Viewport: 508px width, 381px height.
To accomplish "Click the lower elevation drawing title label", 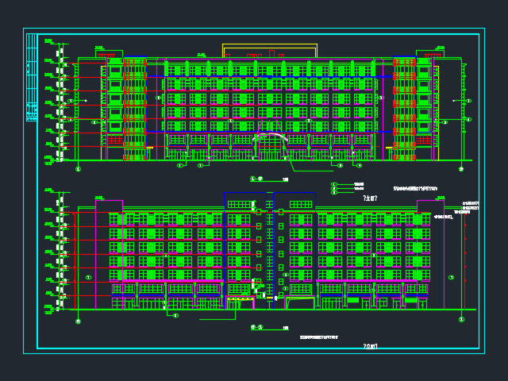I will (257, 327).
